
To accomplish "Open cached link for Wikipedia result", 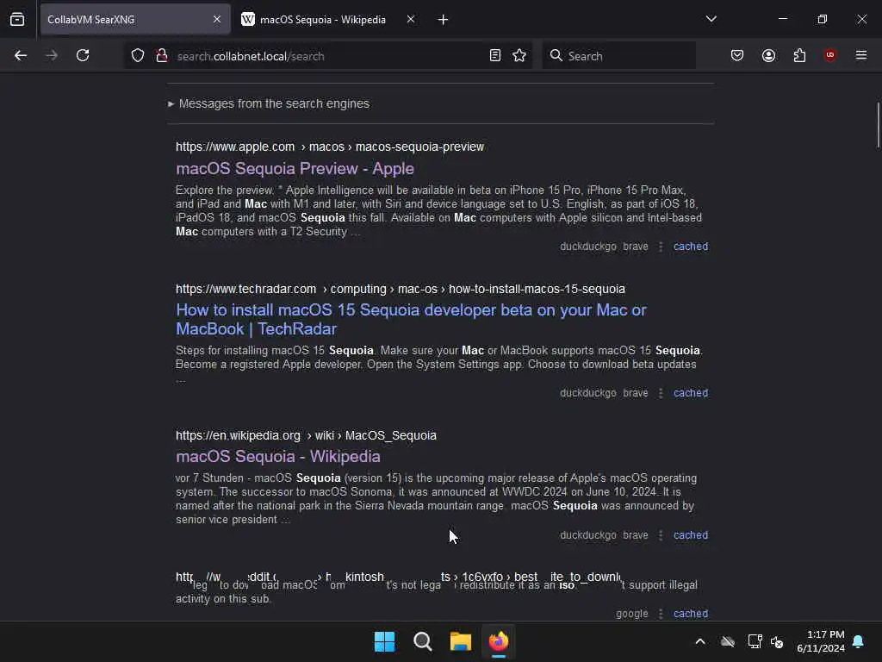I will (691, 535).
